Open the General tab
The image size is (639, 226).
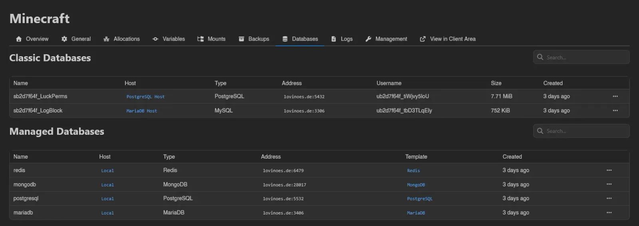point(76,39)
